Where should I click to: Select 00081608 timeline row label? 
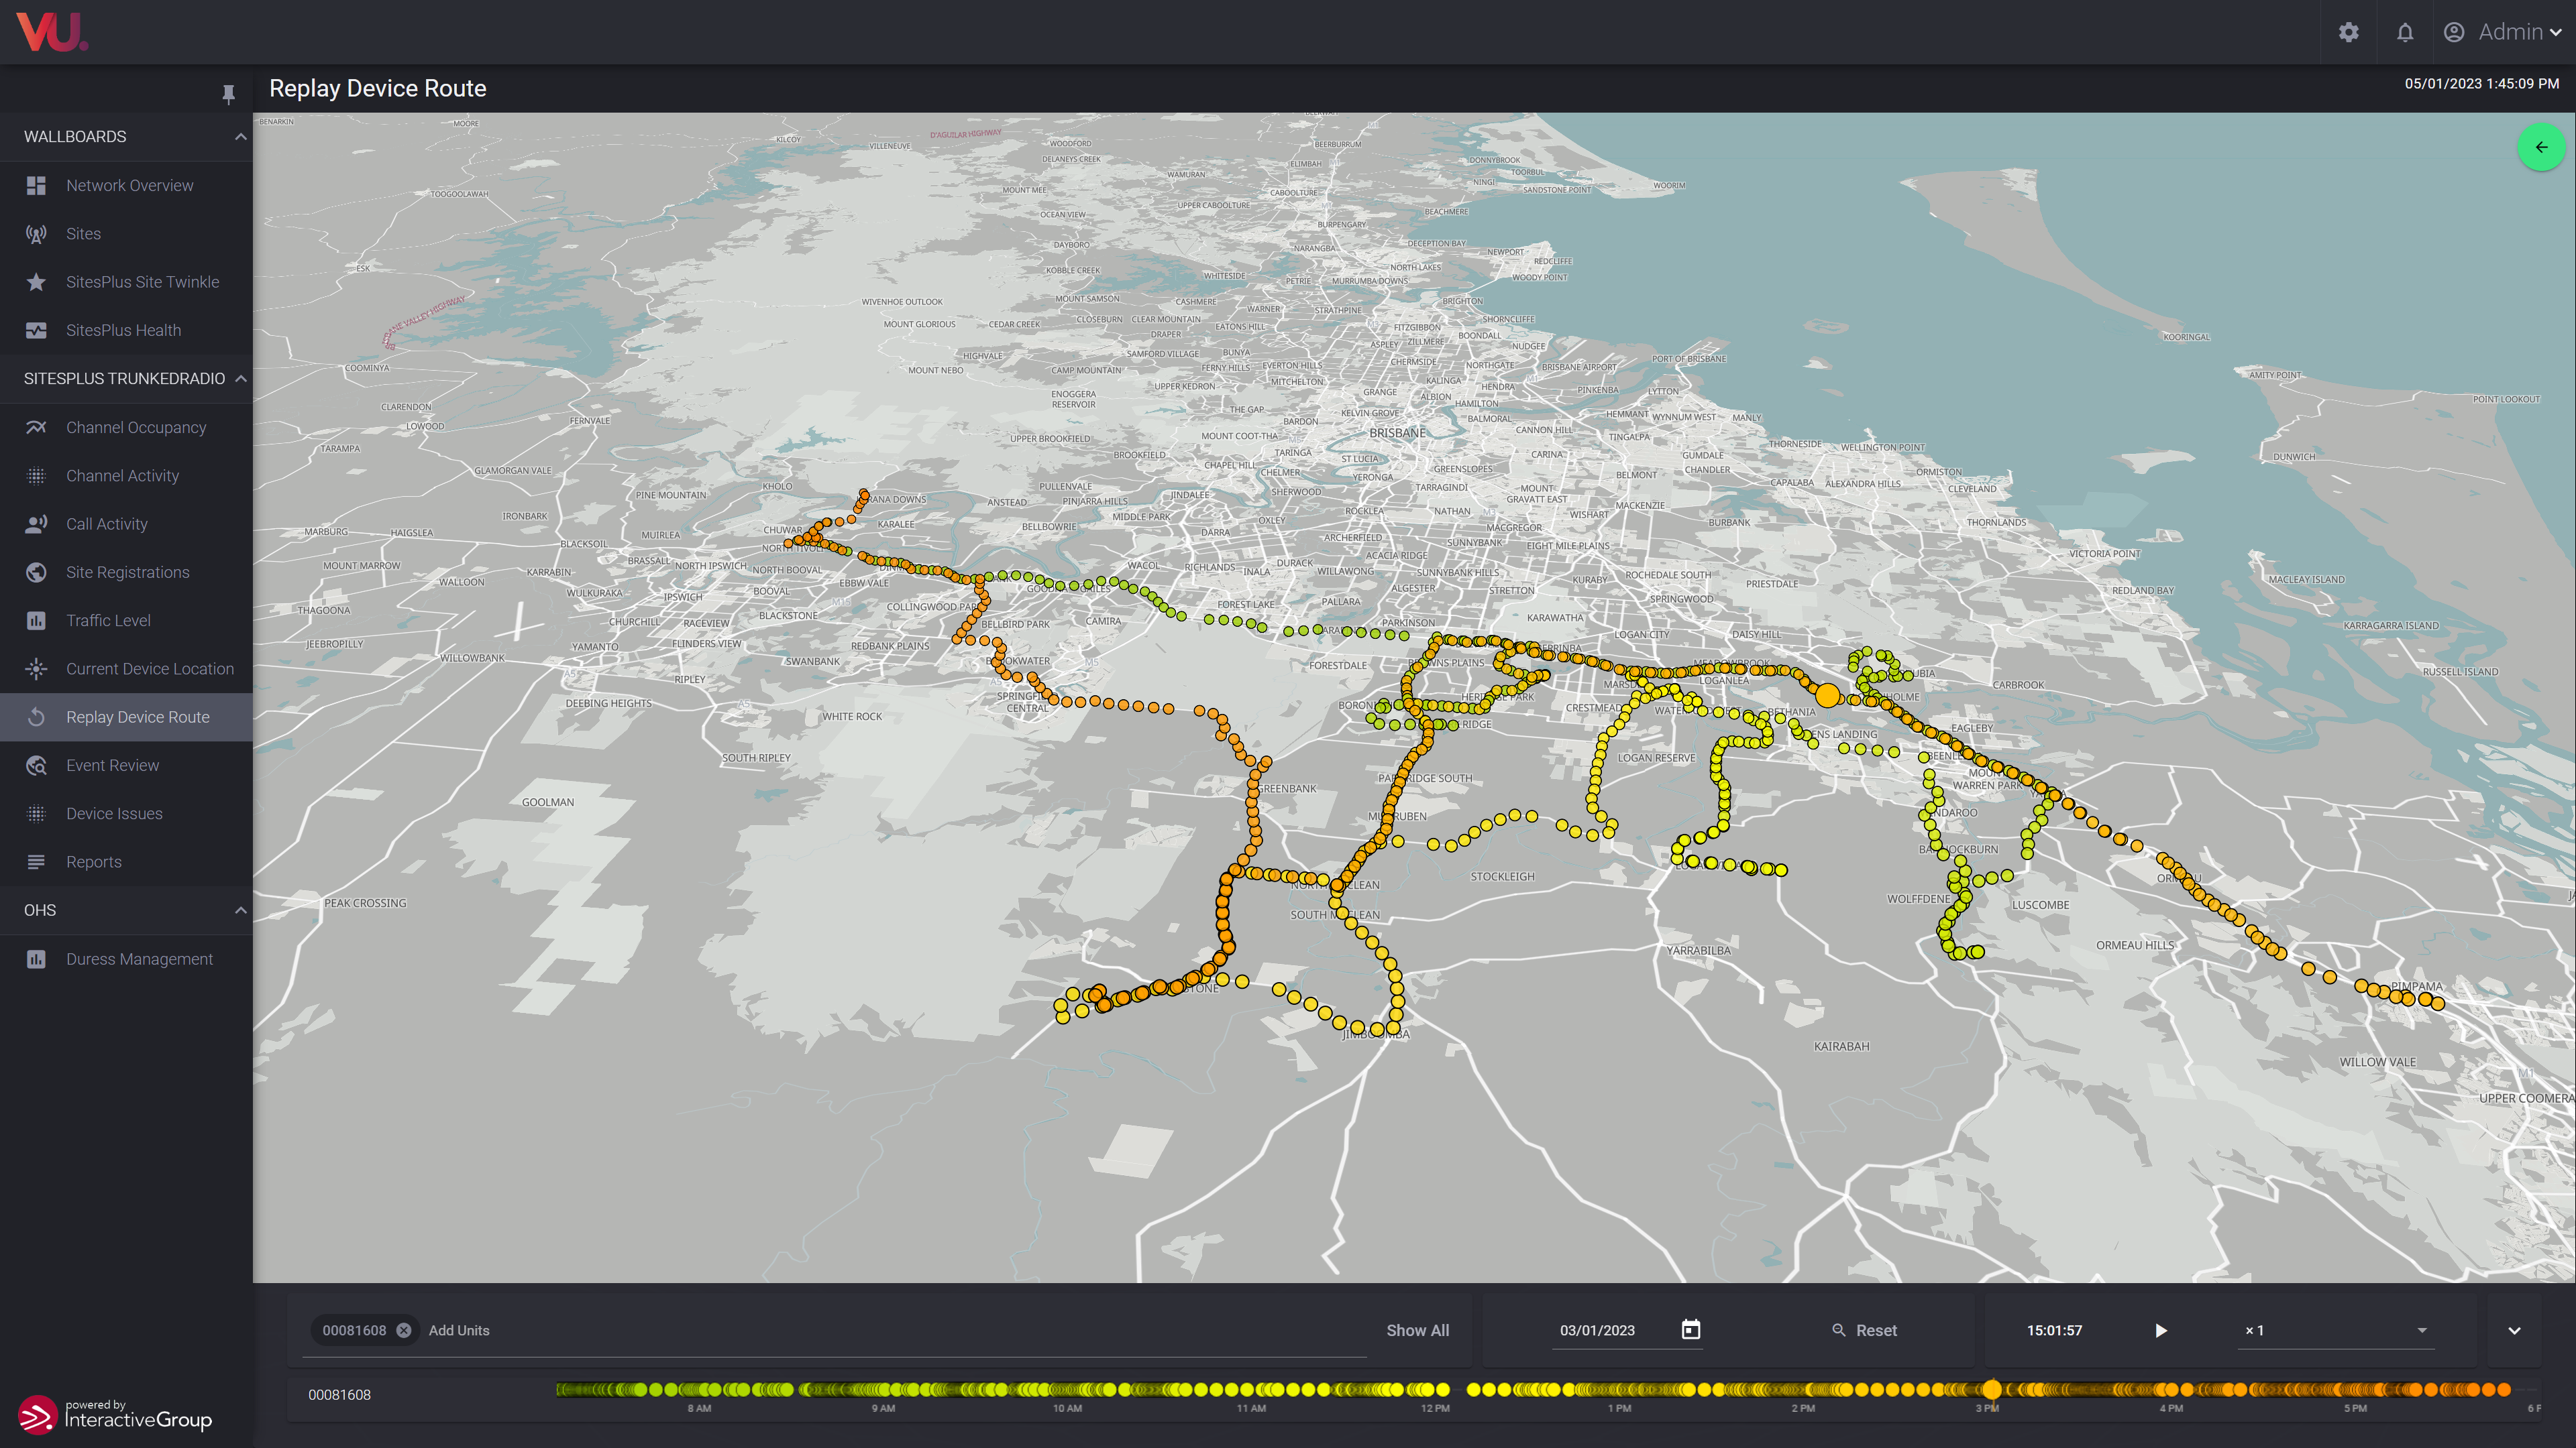click(x=339, y=1394)
